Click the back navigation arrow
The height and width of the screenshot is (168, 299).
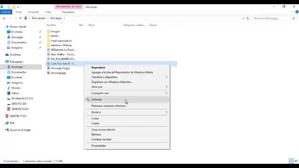(4, 18)
